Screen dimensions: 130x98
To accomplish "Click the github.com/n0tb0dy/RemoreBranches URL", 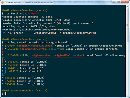I will pyautogui.click(x=41, y=30).
